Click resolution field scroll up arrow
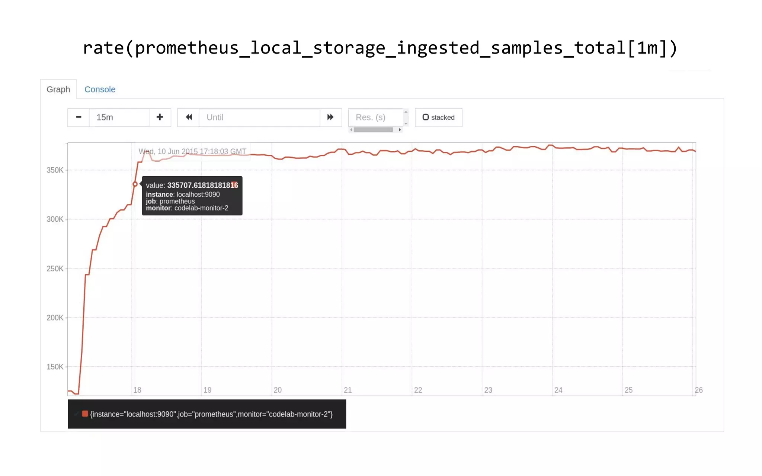 [x=406, y=112]
